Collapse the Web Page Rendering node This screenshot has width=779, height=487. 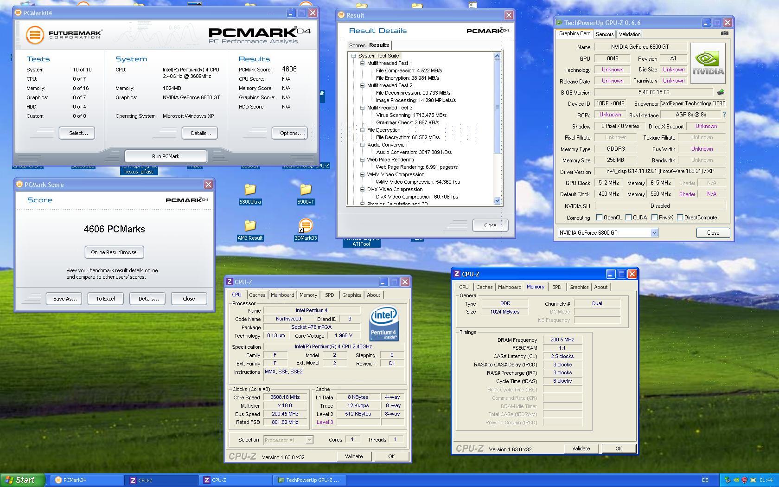[x=363, y=160]
